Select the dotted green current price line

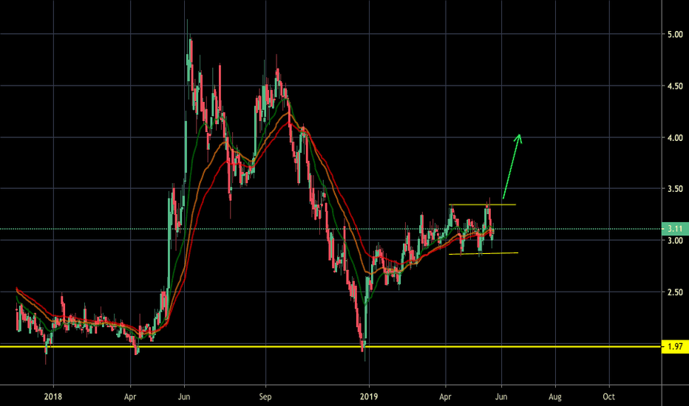pyautogui.click(x=330, y=229)
